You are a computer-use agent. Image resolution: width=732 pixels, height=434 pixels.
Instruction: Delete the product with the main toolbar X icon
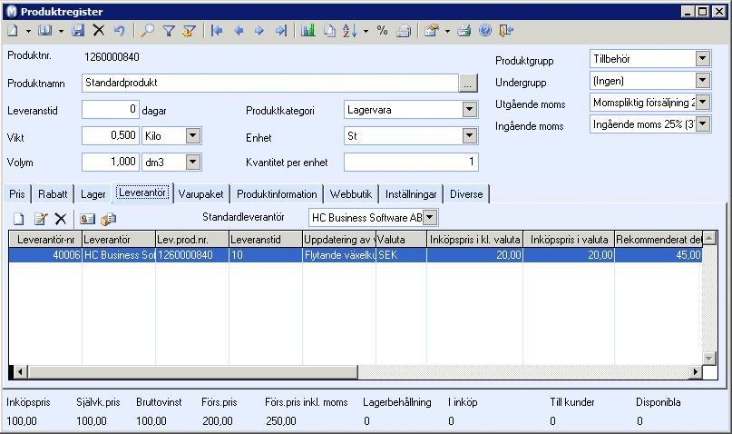(99, 31)
